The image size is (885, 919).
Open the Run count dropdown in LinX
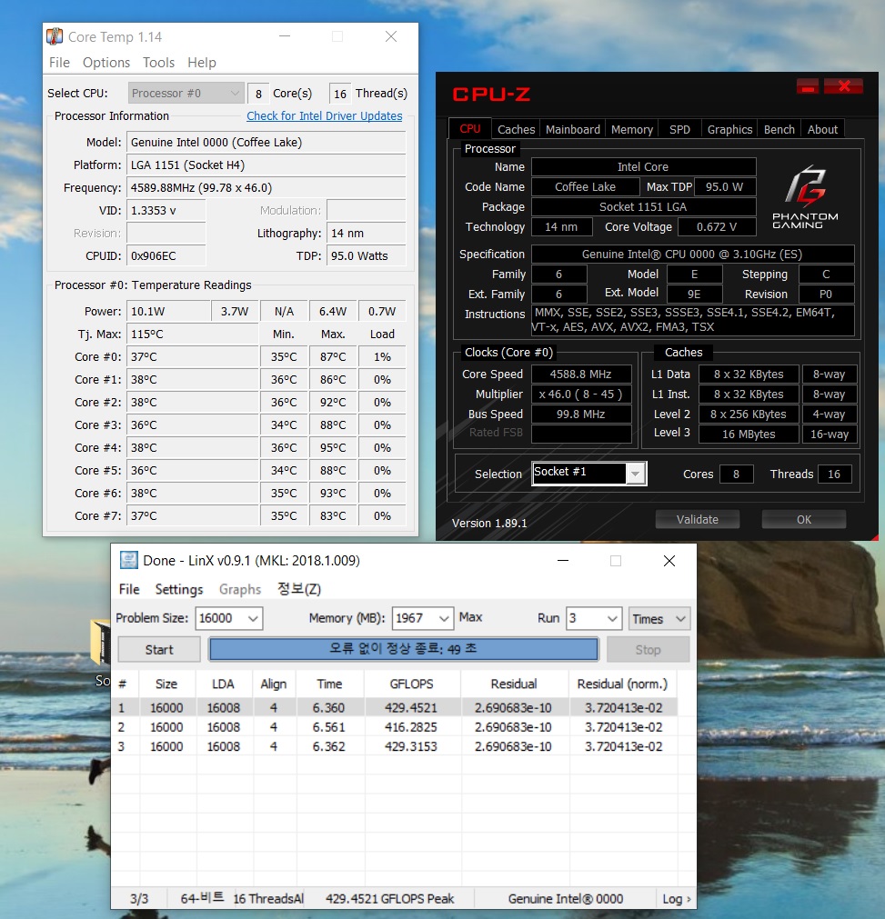pos(612,618)
